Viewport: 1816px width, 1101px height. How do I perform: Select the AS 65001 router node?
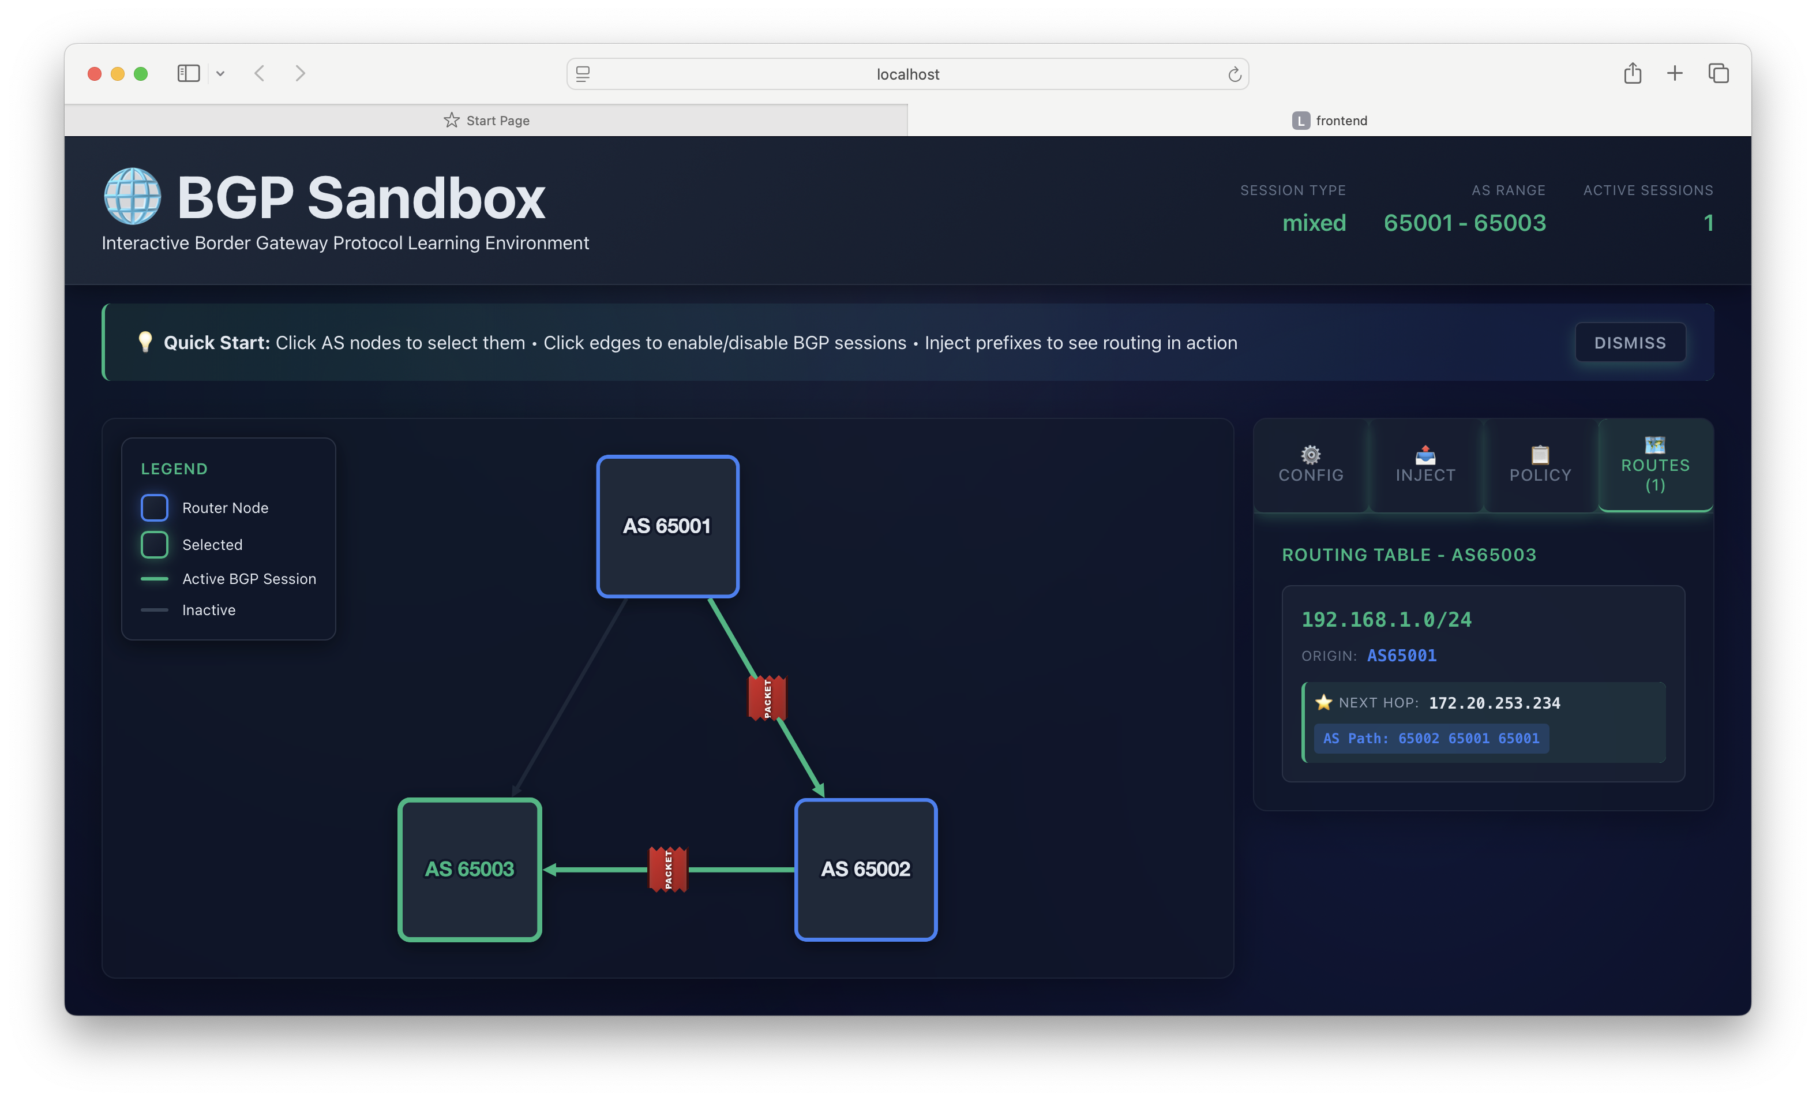pos(667,526)
